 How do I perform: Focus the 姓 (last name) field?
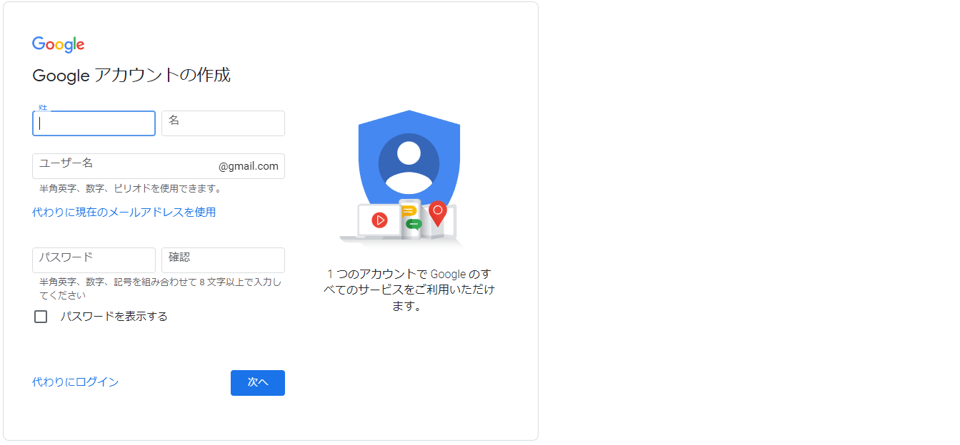94,123
